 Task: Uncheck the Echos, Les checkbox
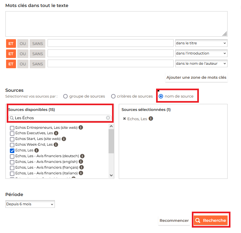pyautogui.click(x=12, y=150)
